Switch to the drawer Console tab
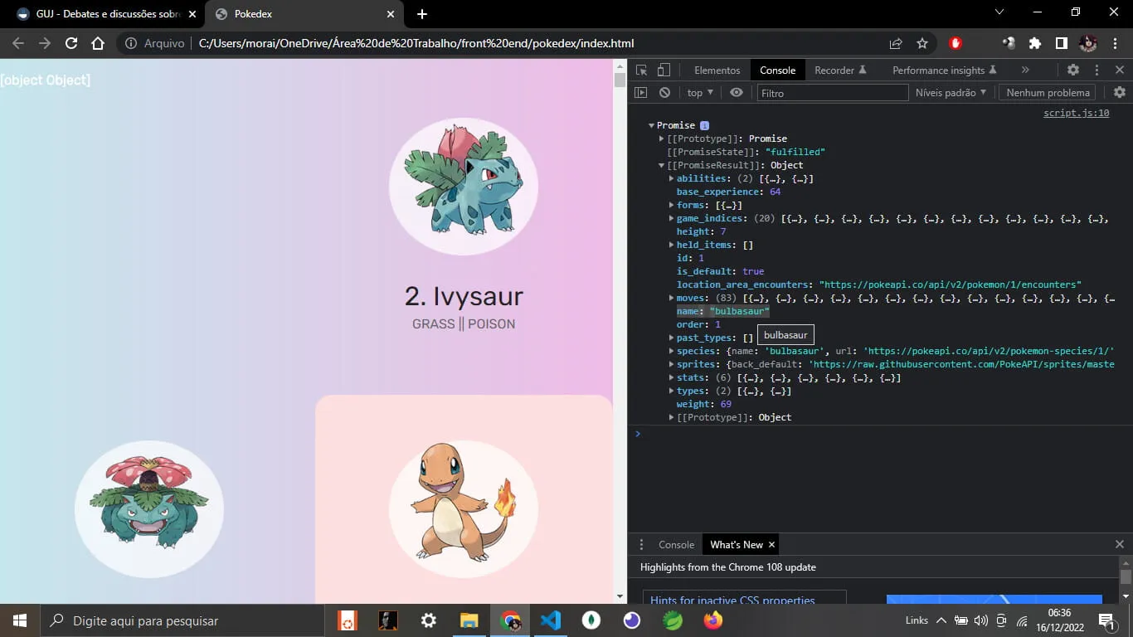This screenshot has width=1133, height=637. [x=676, y=545]
